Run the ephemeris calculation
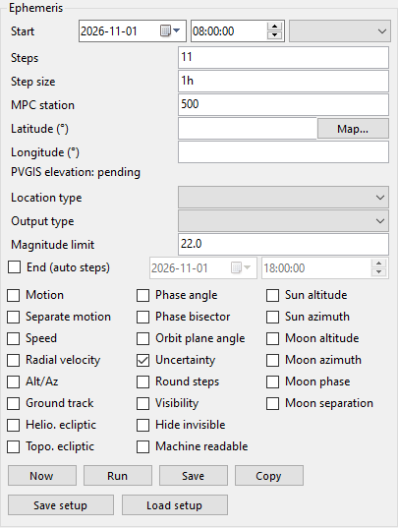The image size is (398, 528). [x=118, y=476]
